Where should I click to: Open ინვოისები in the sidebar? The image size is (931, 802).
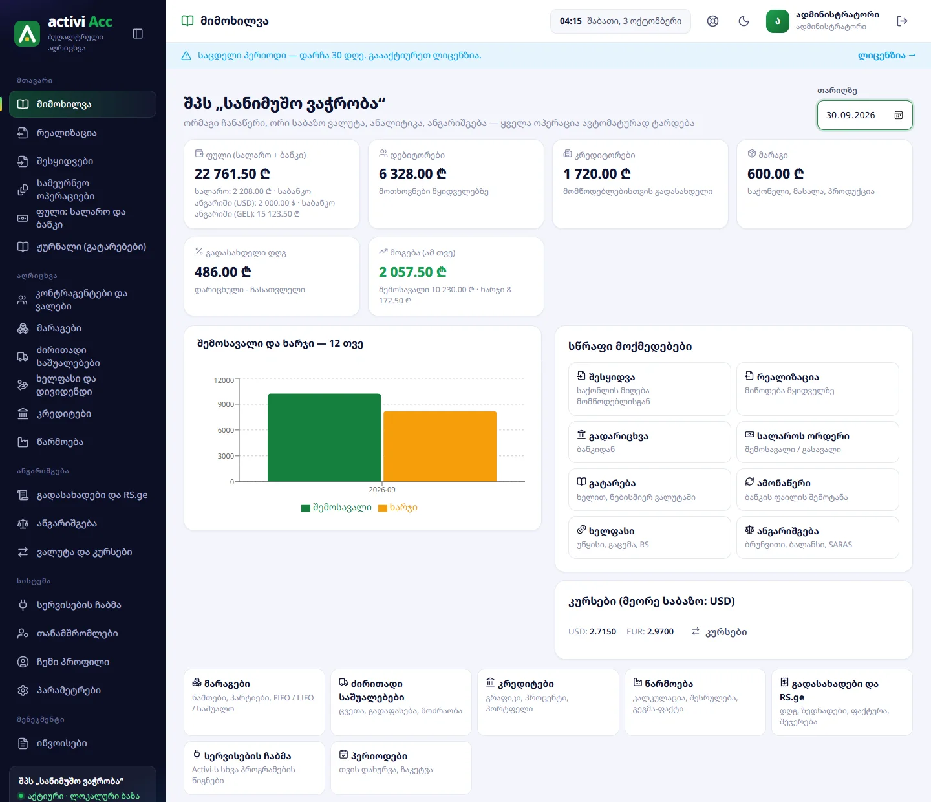coord(83,743)
